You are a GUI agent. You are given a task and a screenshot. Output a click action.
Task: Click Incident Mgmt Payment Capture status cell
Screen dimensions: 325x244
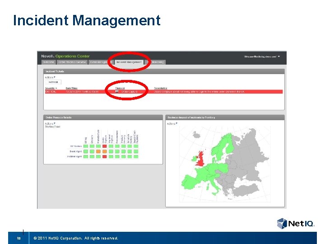click(111, 156)
